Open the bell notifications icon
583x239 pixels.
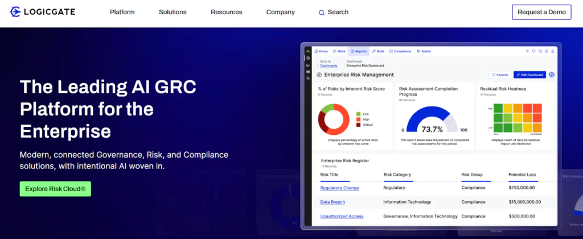click(x=546, y=51)
